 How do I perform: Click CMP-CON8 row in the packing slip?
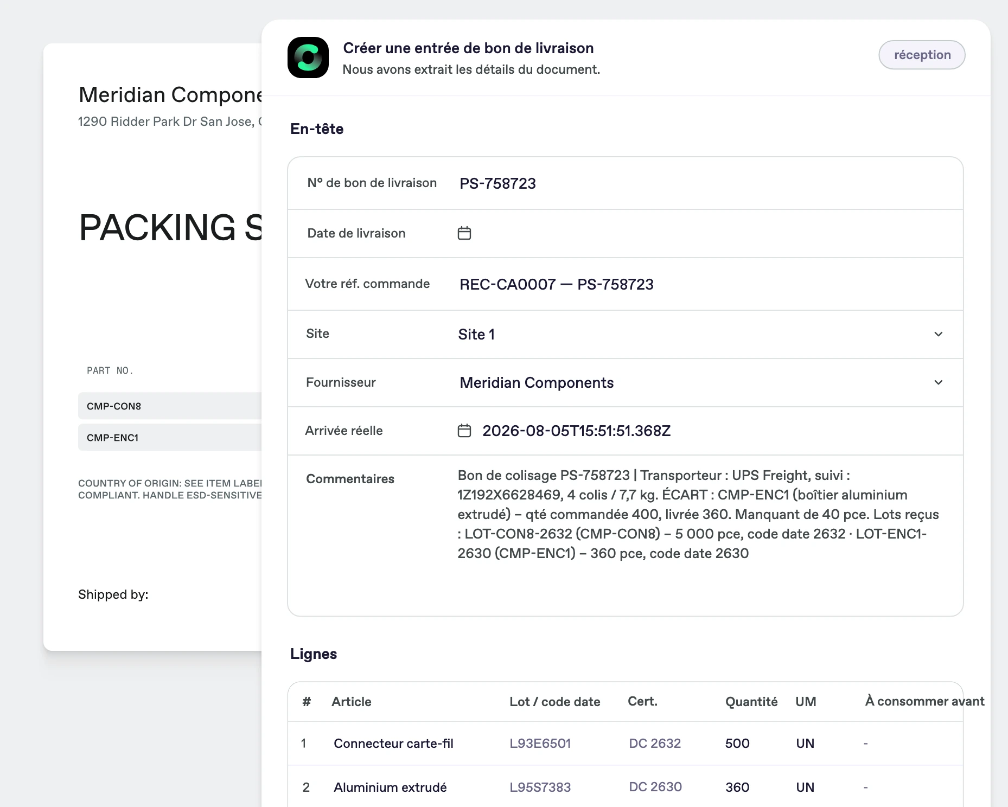click(170, 406)
